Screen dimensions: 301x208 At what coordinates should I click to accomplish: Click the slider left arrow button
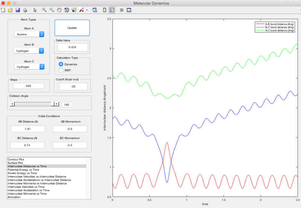pos(12,104)
